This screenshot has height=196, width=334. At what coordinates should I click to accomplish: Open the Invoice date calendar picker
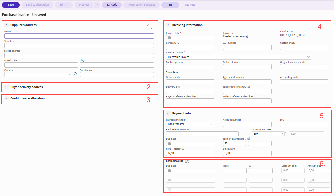coord(170,38)
